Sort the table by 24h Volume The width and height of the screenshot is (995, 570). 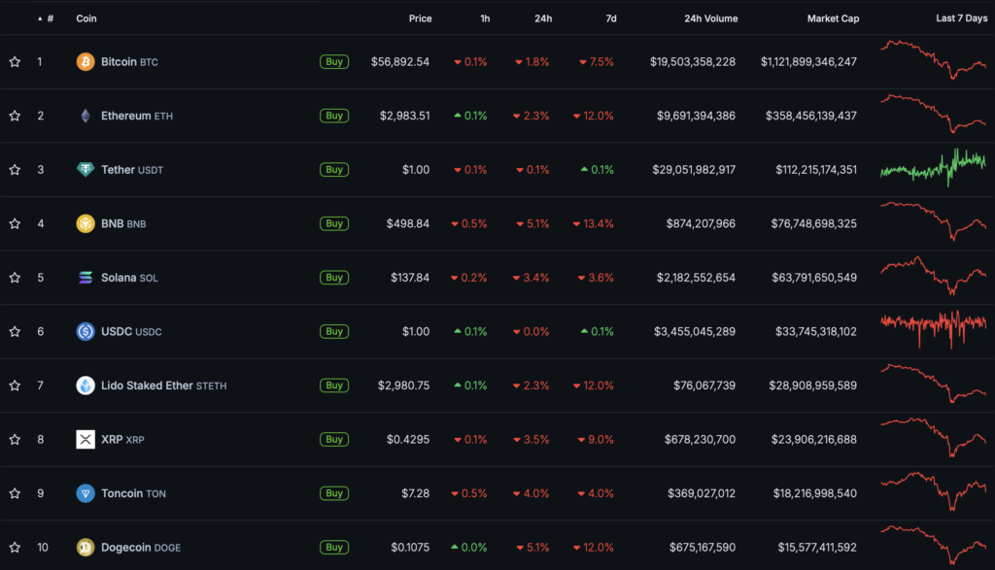click(710, 18)
